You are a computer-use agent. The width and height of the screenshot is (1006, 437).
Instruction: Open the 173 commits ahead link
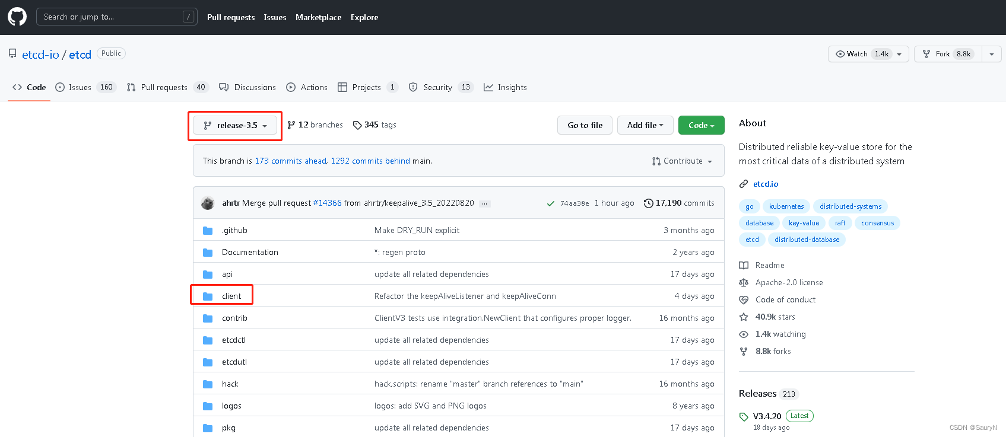click(291, 161)
